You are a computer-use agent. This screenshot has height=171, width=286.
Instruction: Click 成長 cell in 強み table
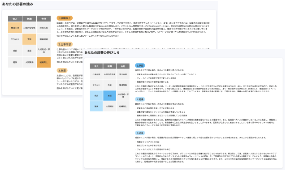(15, 51)
